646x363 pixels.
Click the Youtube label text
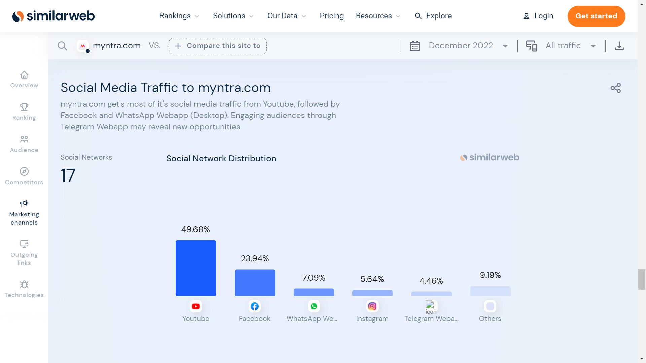tap(196, 319)
